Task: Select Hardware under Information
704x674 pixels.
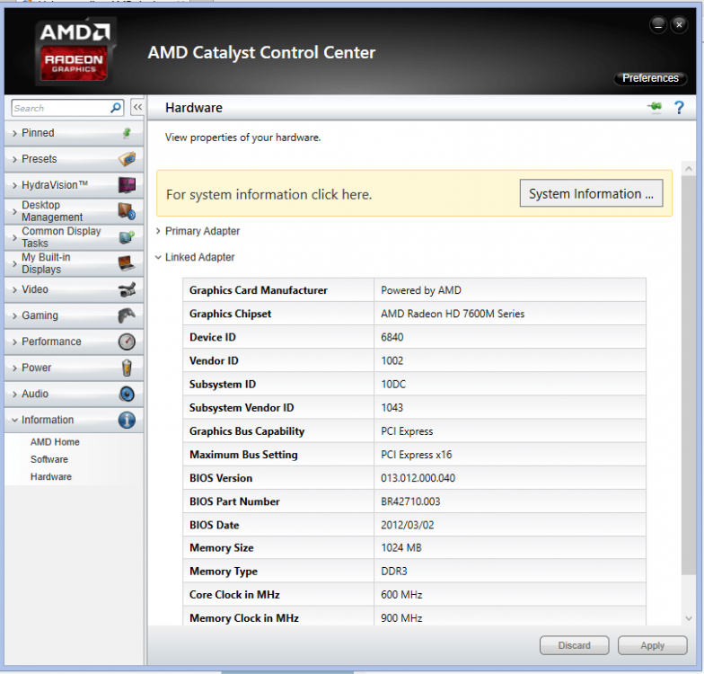Action: pyautogui.click(x=50, y=476)
